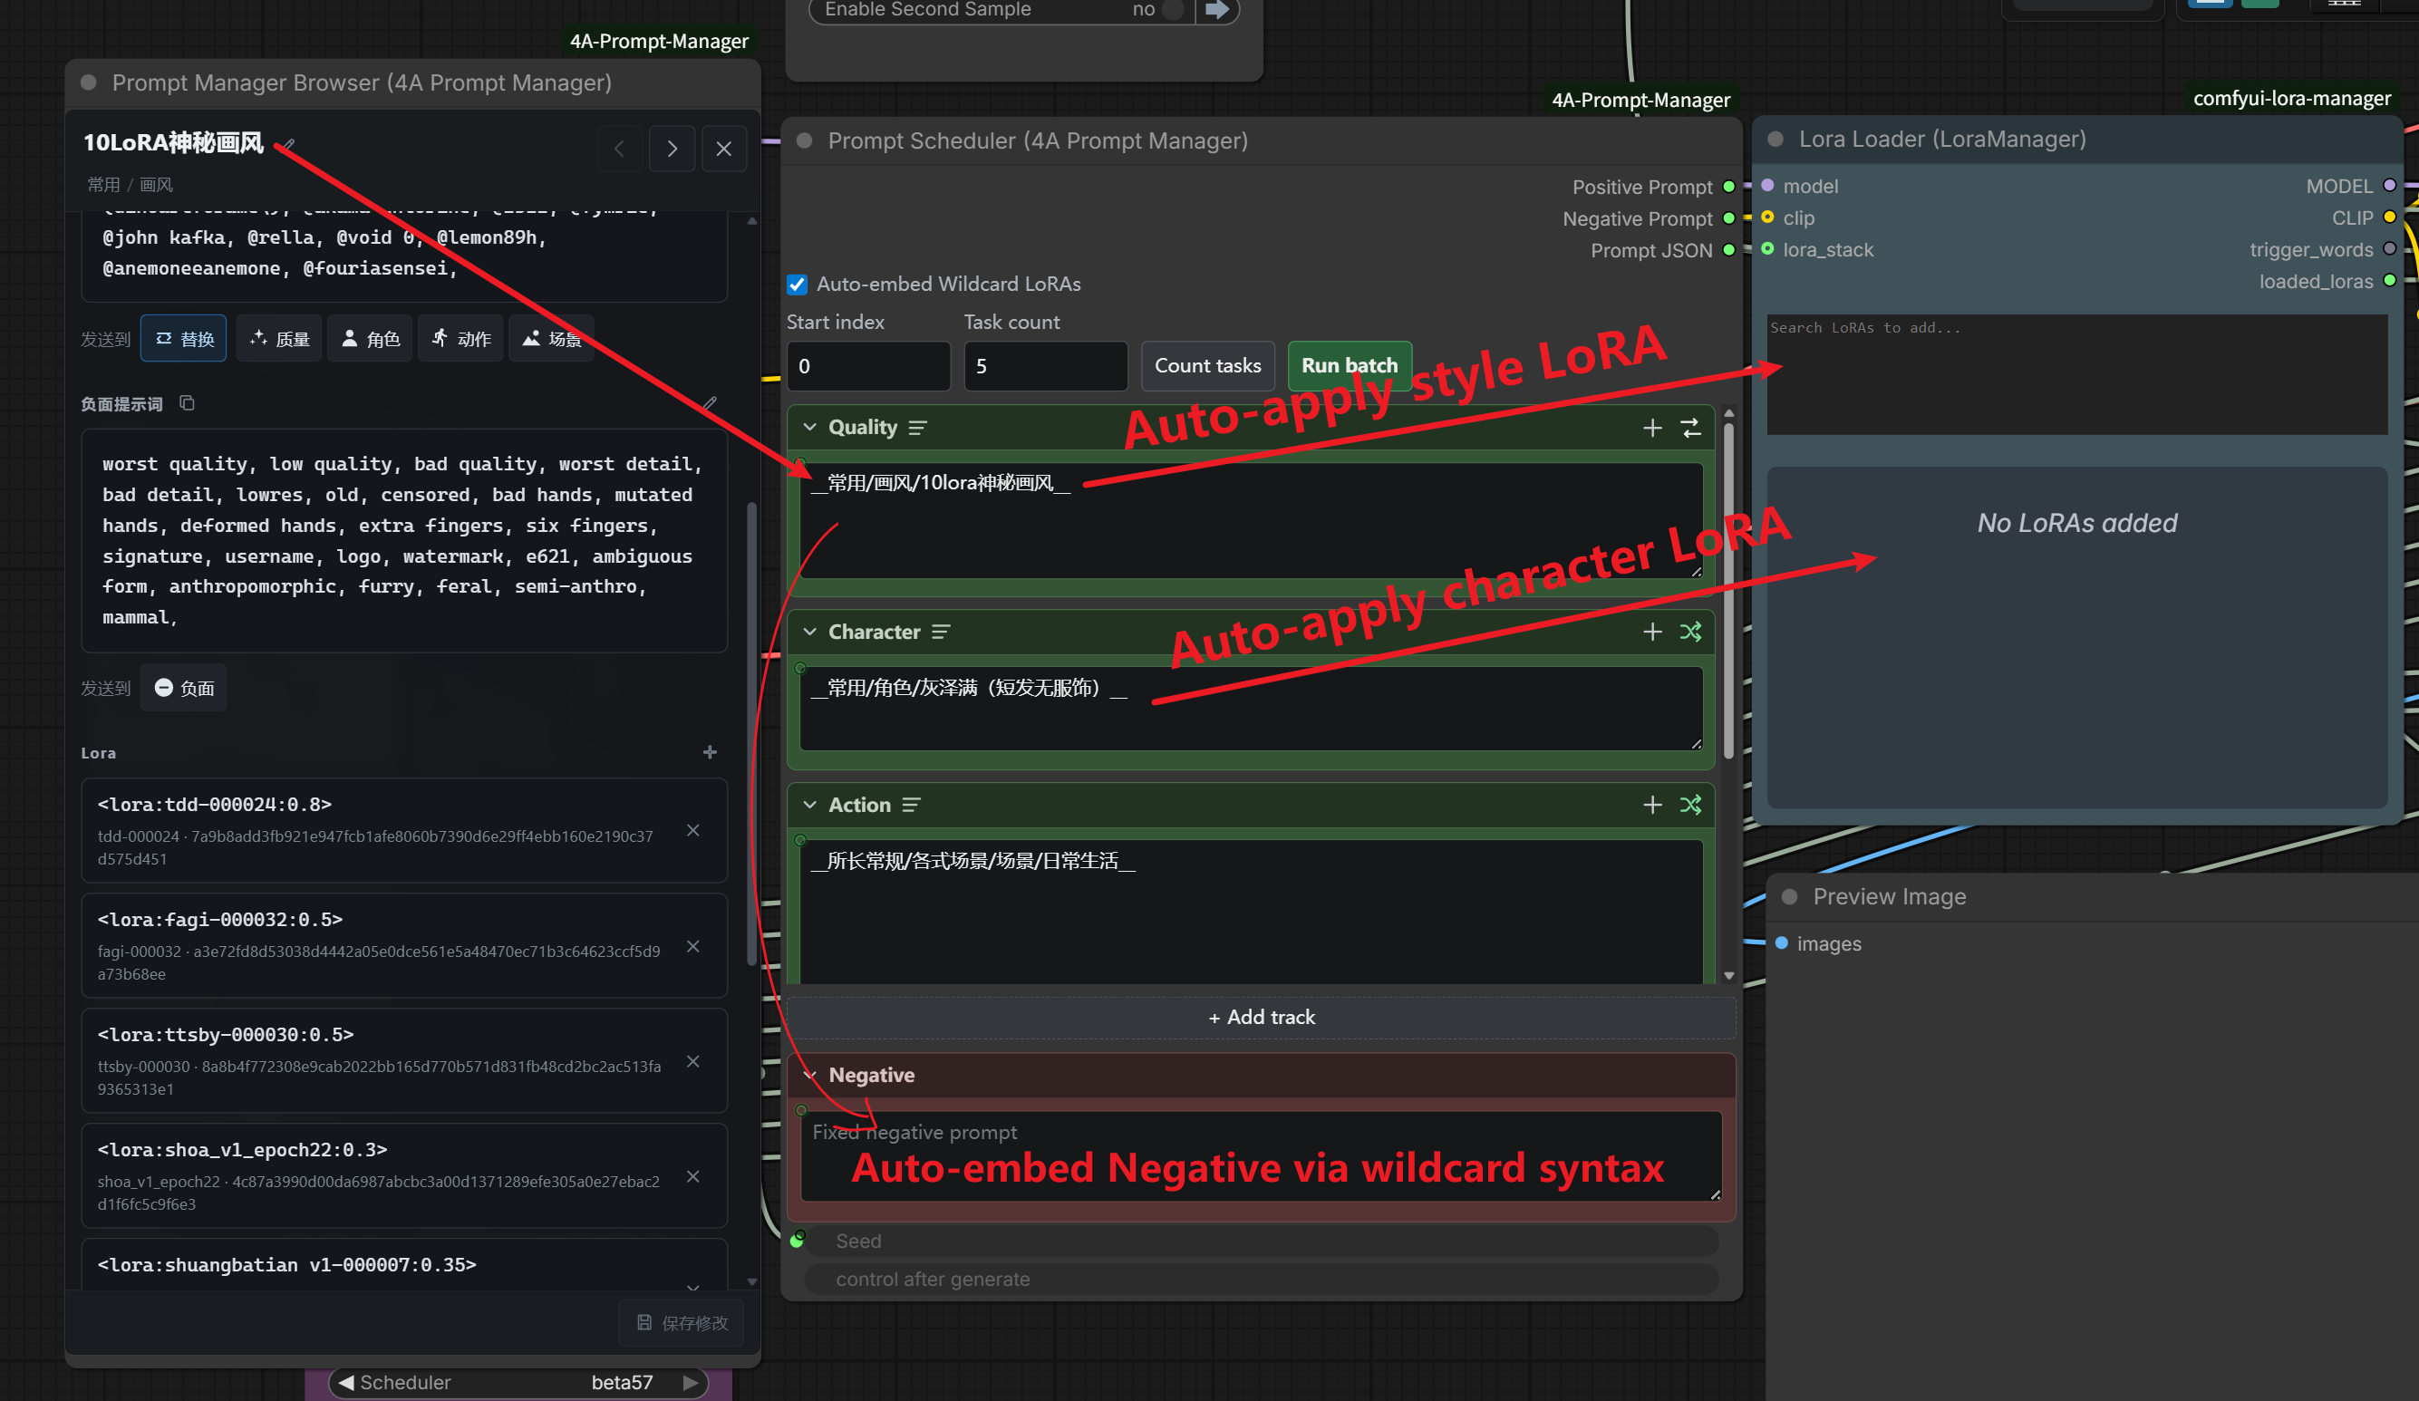2419x1401 pixels.
Task: Click the Count tasks button
Action: 1207,365
